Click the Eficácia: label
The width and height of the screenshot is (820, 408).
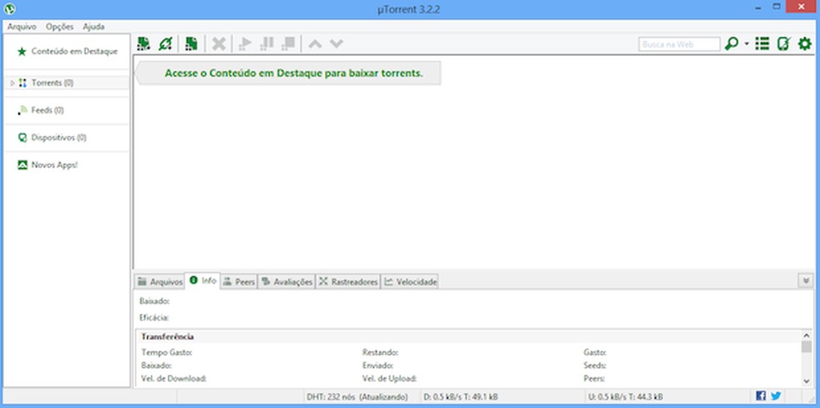(x=153, y=317)
